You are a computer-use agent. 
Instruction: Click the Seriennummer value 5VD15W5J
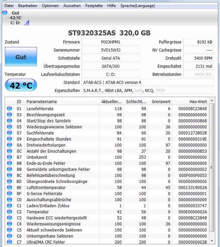tap(111, 50)
